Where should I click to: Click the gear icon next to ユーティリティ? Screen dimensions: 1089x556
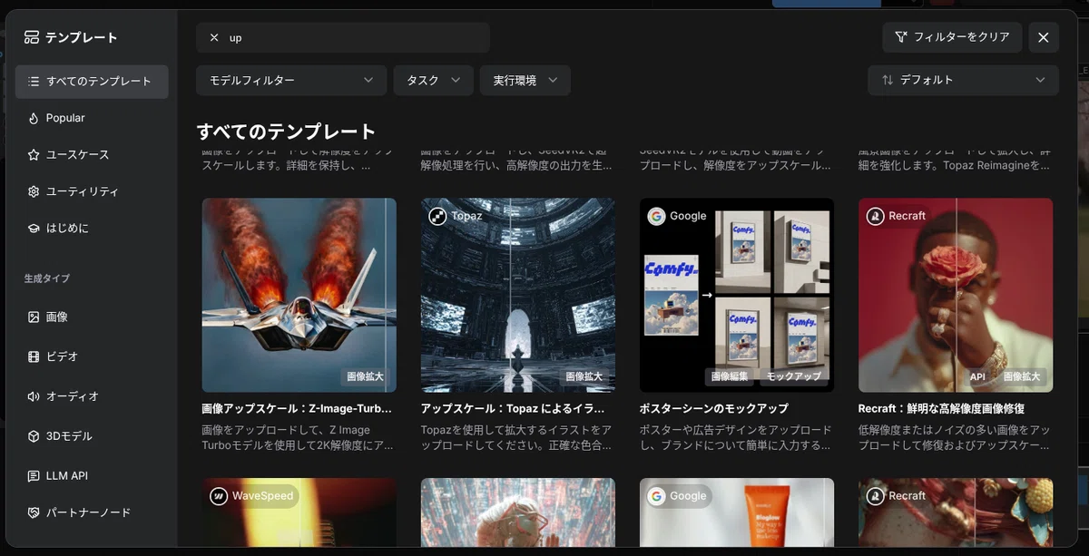tap(34, 191)
